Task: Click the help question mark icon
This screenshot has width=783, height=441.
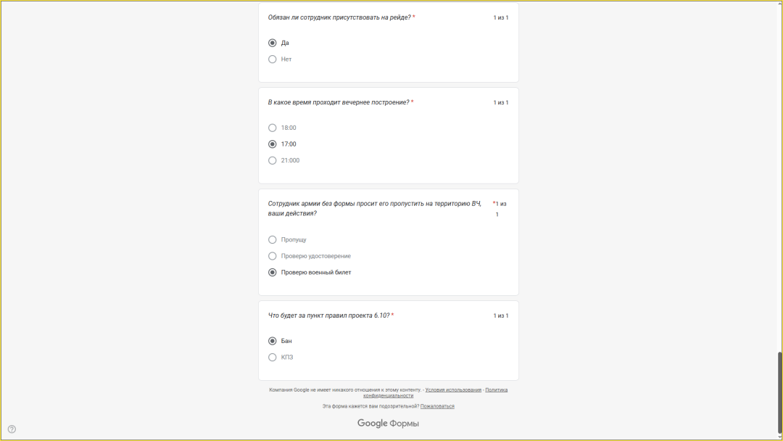Action: pos(12,429)
